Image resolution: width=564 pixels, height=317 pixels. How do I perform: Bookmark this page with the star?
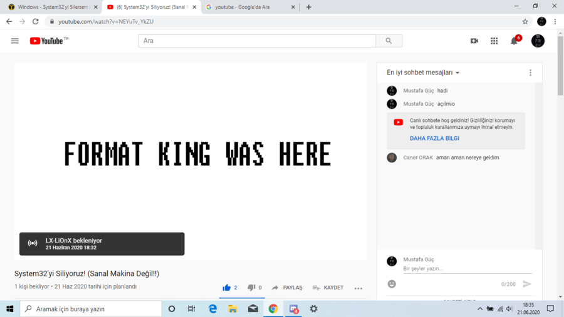tap(525, 21)
